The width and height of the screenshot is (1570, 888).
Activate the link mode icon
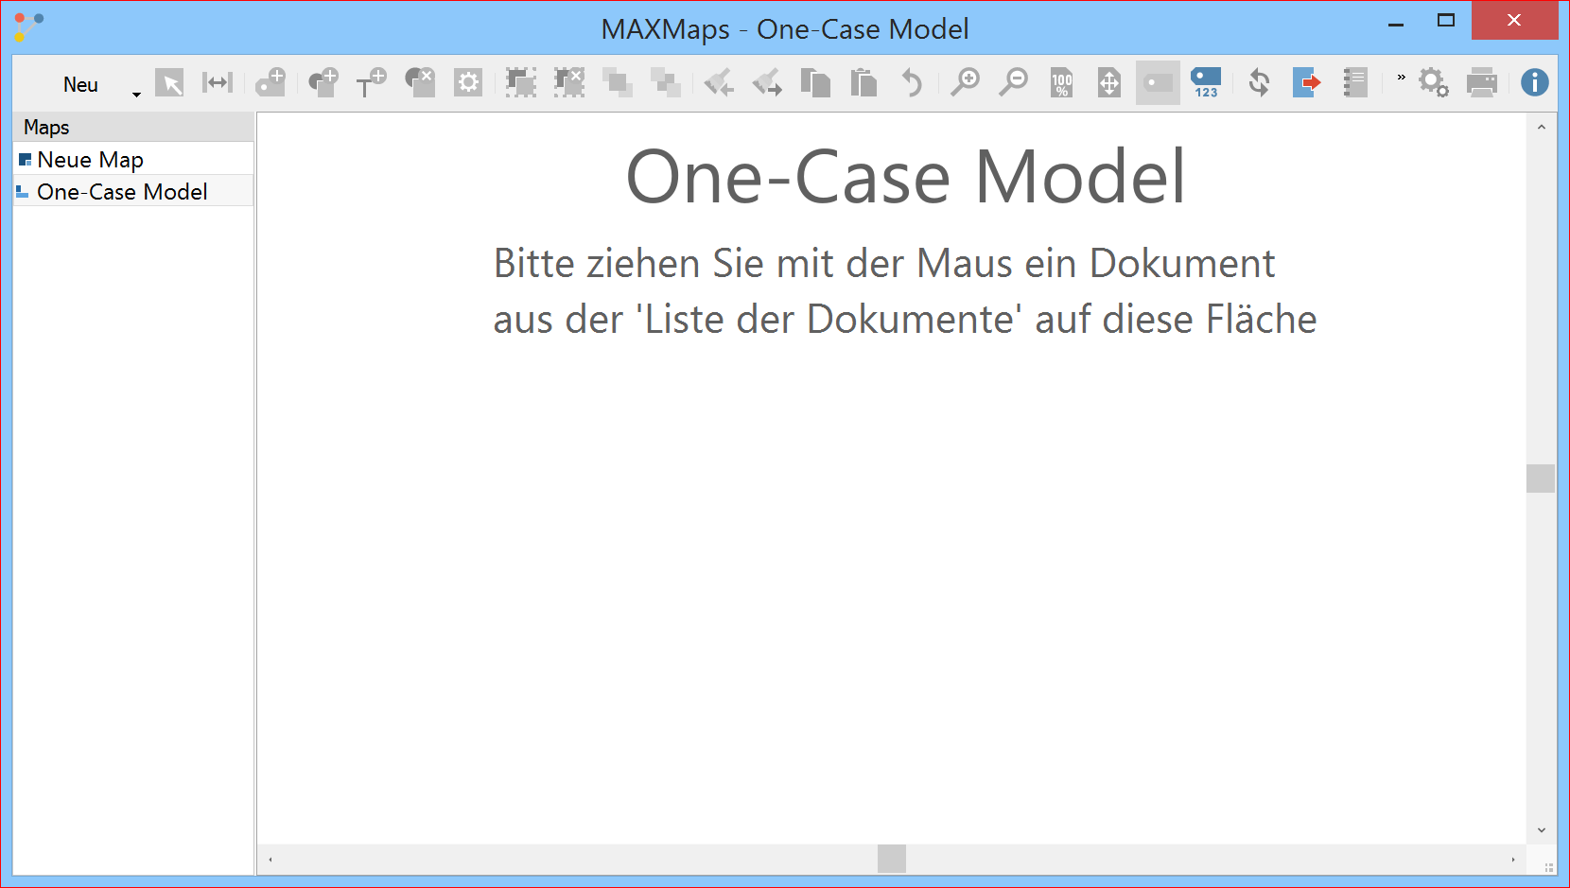[x=218, y=82]
